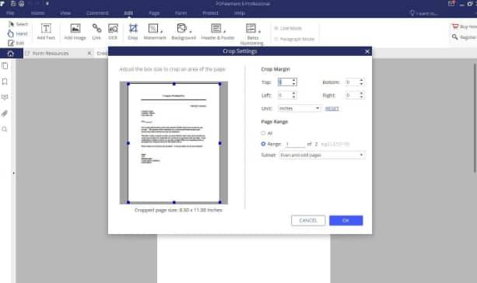Open the Unit inches dropdown

300,108
